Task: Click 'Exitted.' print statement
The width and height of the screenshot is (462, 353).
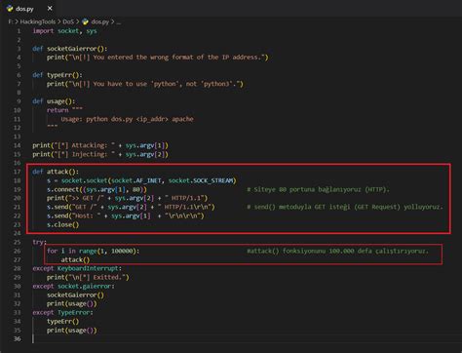Action: coord(88,277)
